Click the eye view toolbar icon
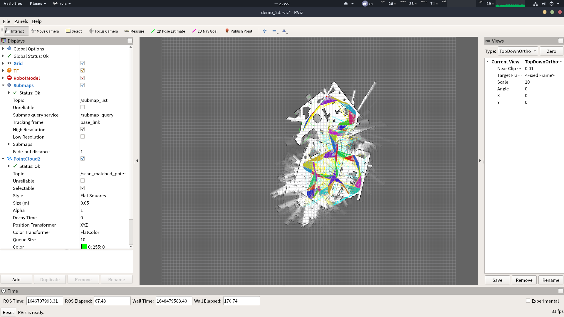The width and height of the screenshot is (564, 317). coord(284,31)
